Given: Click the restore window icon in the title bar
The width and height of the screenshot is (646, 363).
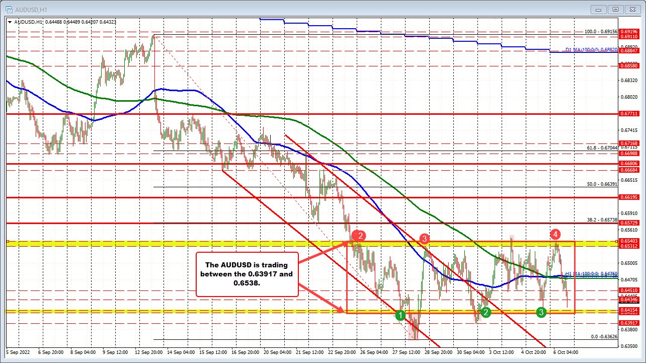Looking at the screenshot, I should tap(615, 9).
